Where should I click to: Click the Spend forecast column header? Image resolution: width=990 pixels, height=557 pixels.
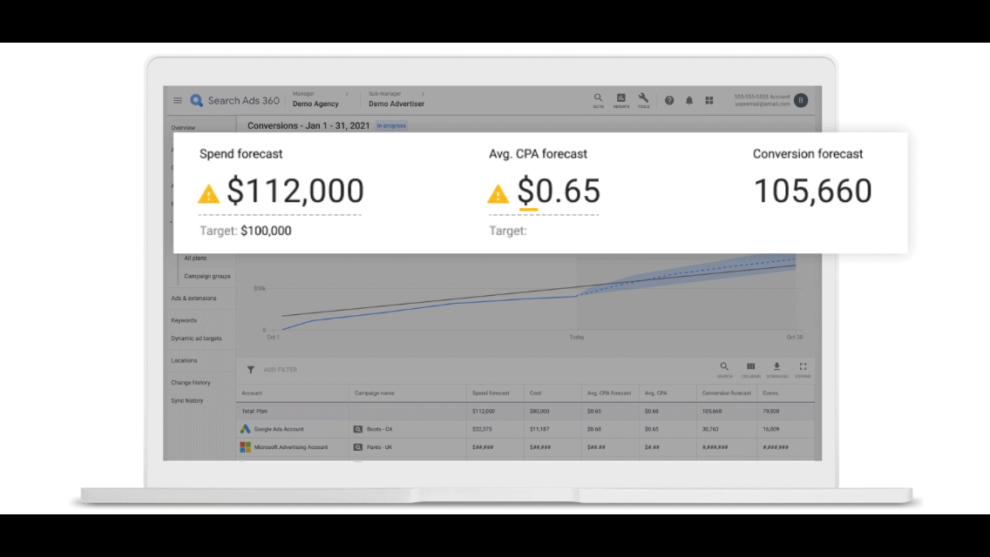(x=492, y=393)
